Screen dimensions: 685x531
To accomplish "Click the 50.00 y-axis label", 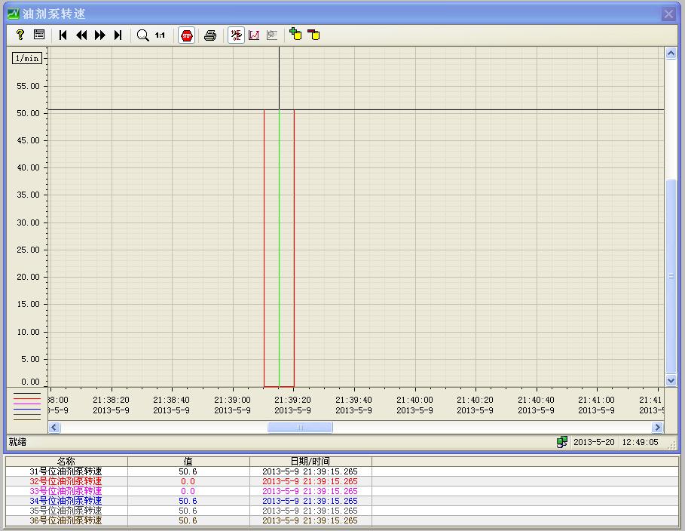I will tap(29, 113).
